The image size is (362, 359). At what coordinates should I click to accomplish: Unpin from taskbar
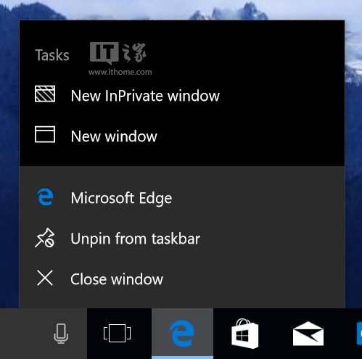tap(182, 239)
